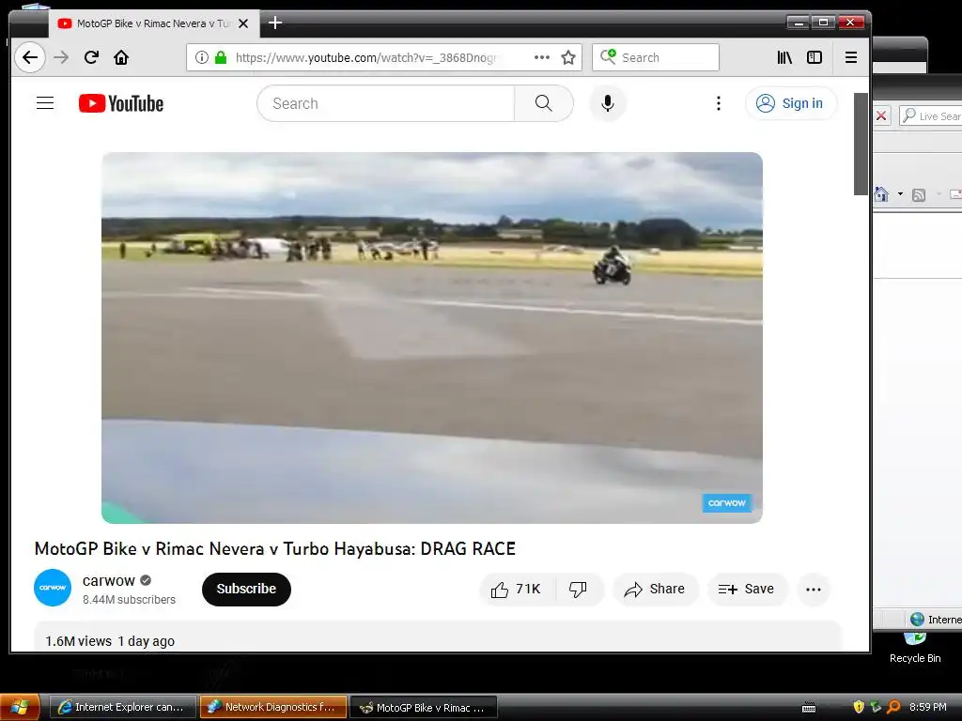This screenshot has height=721, width=962.
Task: Click the Internet Explorer home icon
Action: [x=881, y=194]
